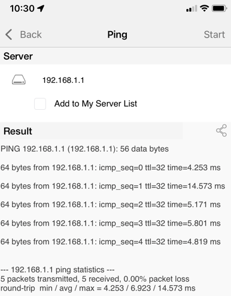Tap the Add to My Server List label
This screenshot has width=231, height=296.
[96, 104]
